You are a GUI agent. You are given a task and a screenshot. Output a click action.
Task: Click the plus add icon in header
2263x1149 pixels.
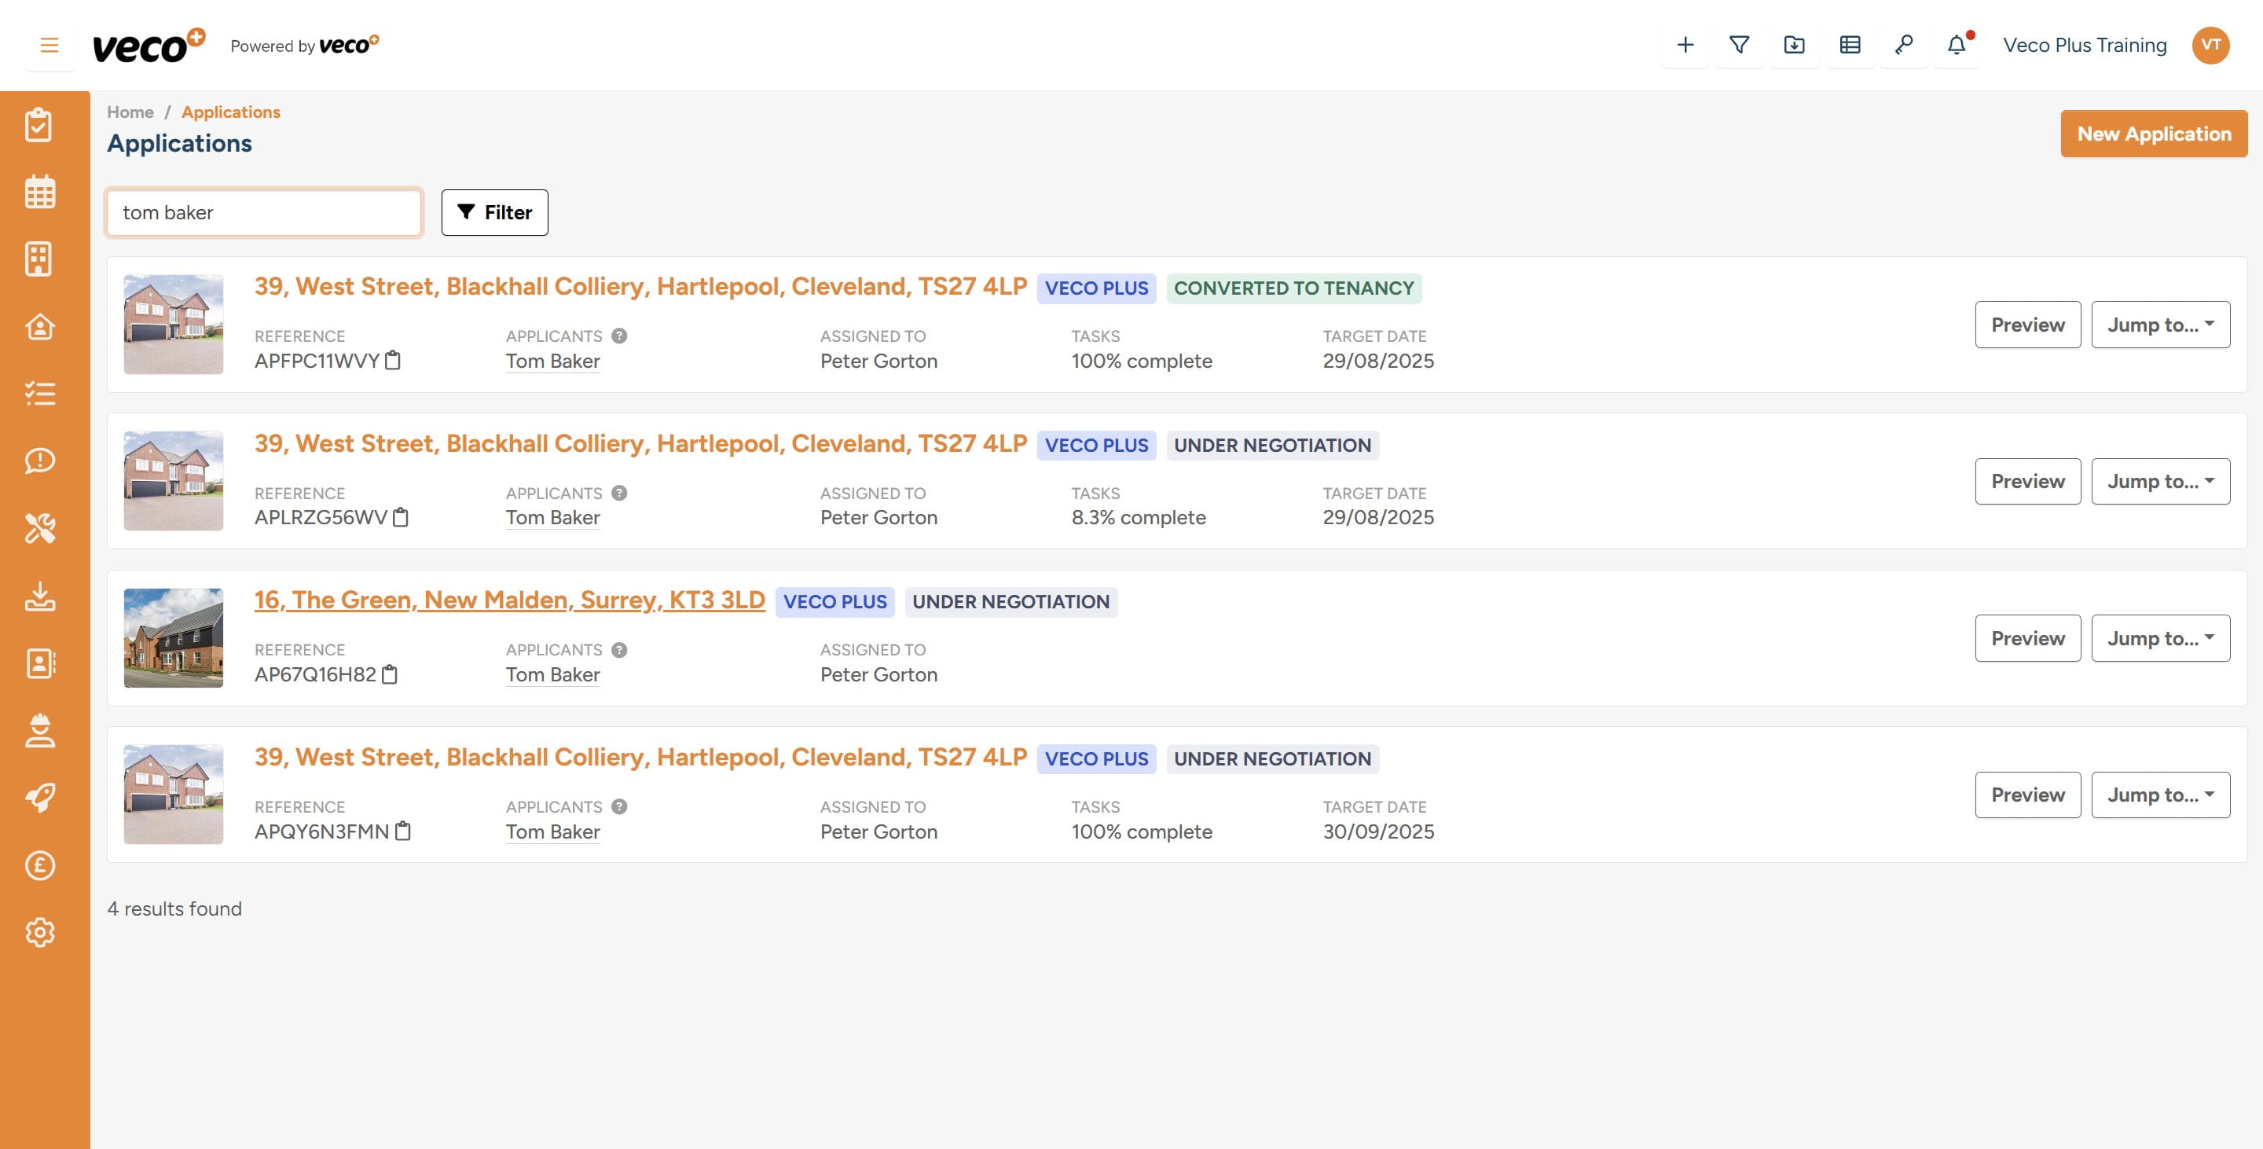[x=1684, y=45]
